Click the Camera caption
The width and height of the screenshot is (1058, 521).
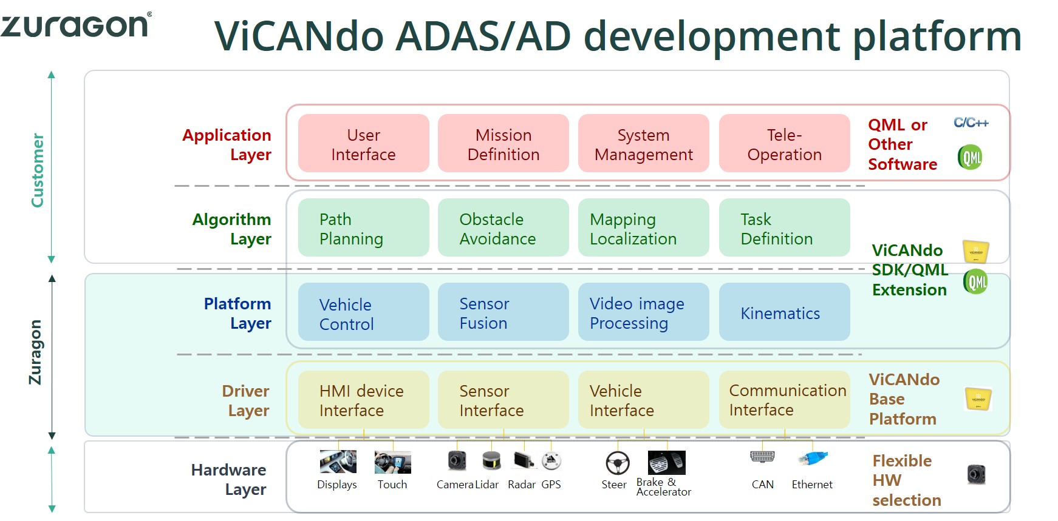pos(455,485)
